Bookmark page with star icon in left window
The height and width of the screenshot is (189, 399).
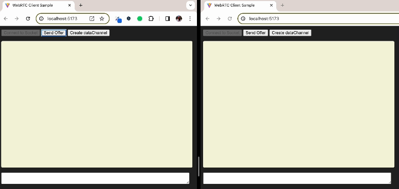coord(102,18)
